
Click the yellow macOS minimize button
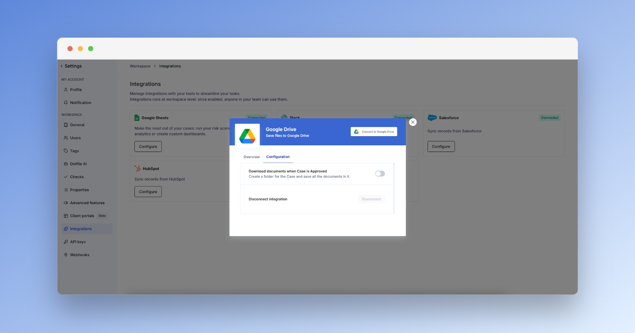(x=80, y=49)
